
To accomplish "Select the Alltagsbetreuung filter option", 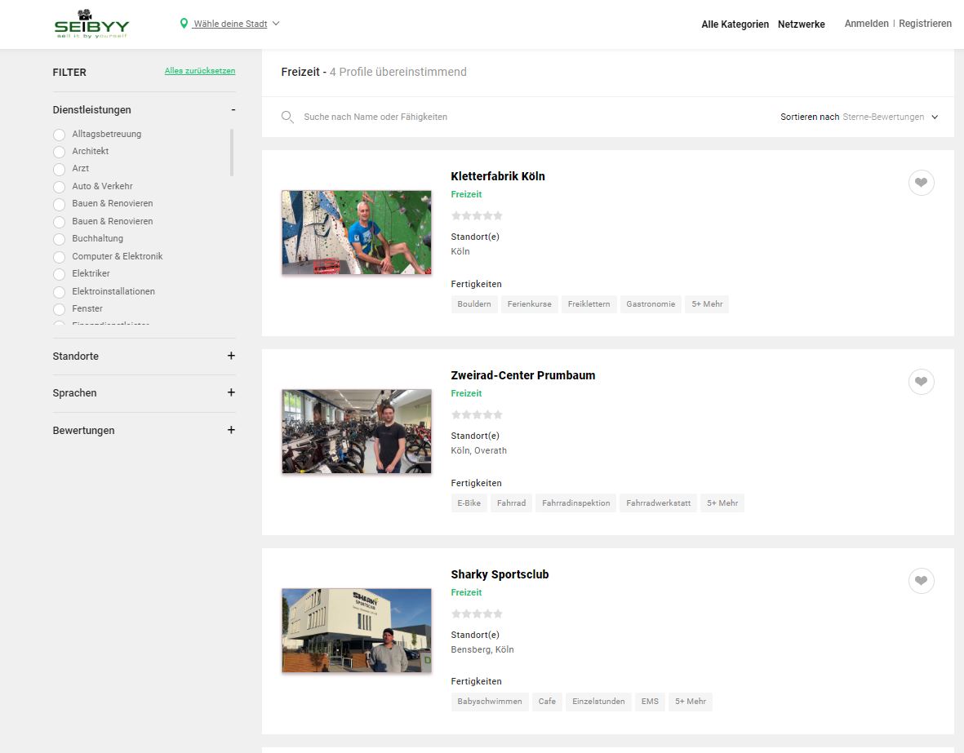I will point(59,135).
